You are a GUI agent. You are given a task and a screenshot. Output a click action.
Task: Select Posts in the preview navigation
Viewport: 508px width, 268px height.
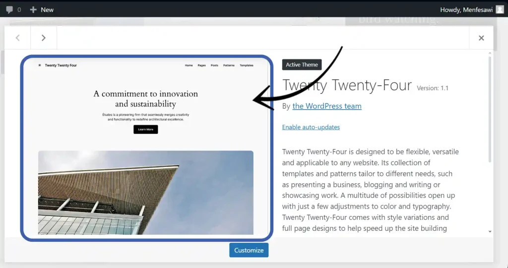pyautogui.click(x=214, y=65)
